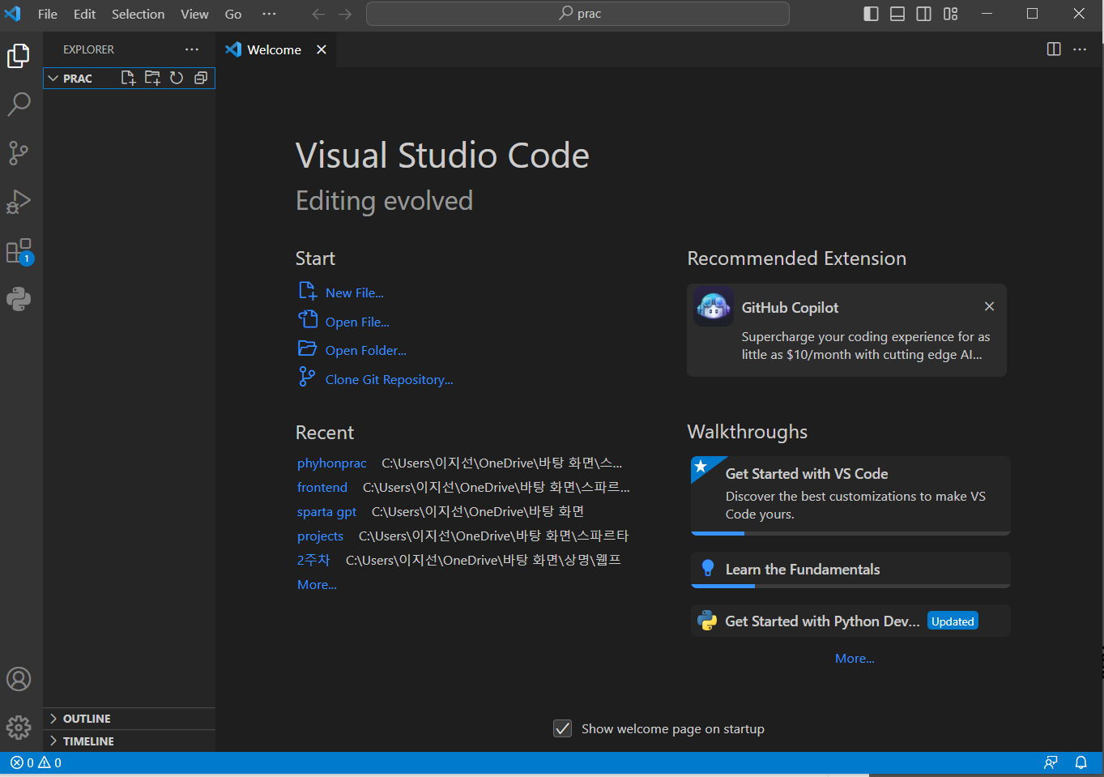Viewport: 1104px width, 777px height.
Task: Go back in navigation history
Action: tap(319, 14)
